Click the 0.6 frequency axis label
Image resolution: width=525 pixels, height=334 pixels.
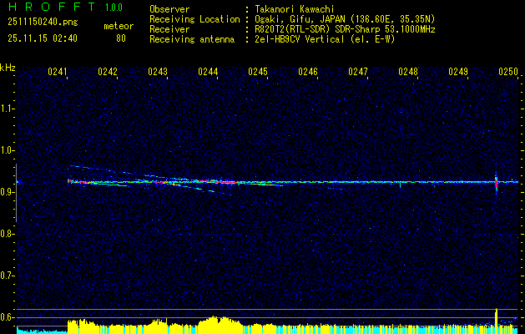coord(8,317)
